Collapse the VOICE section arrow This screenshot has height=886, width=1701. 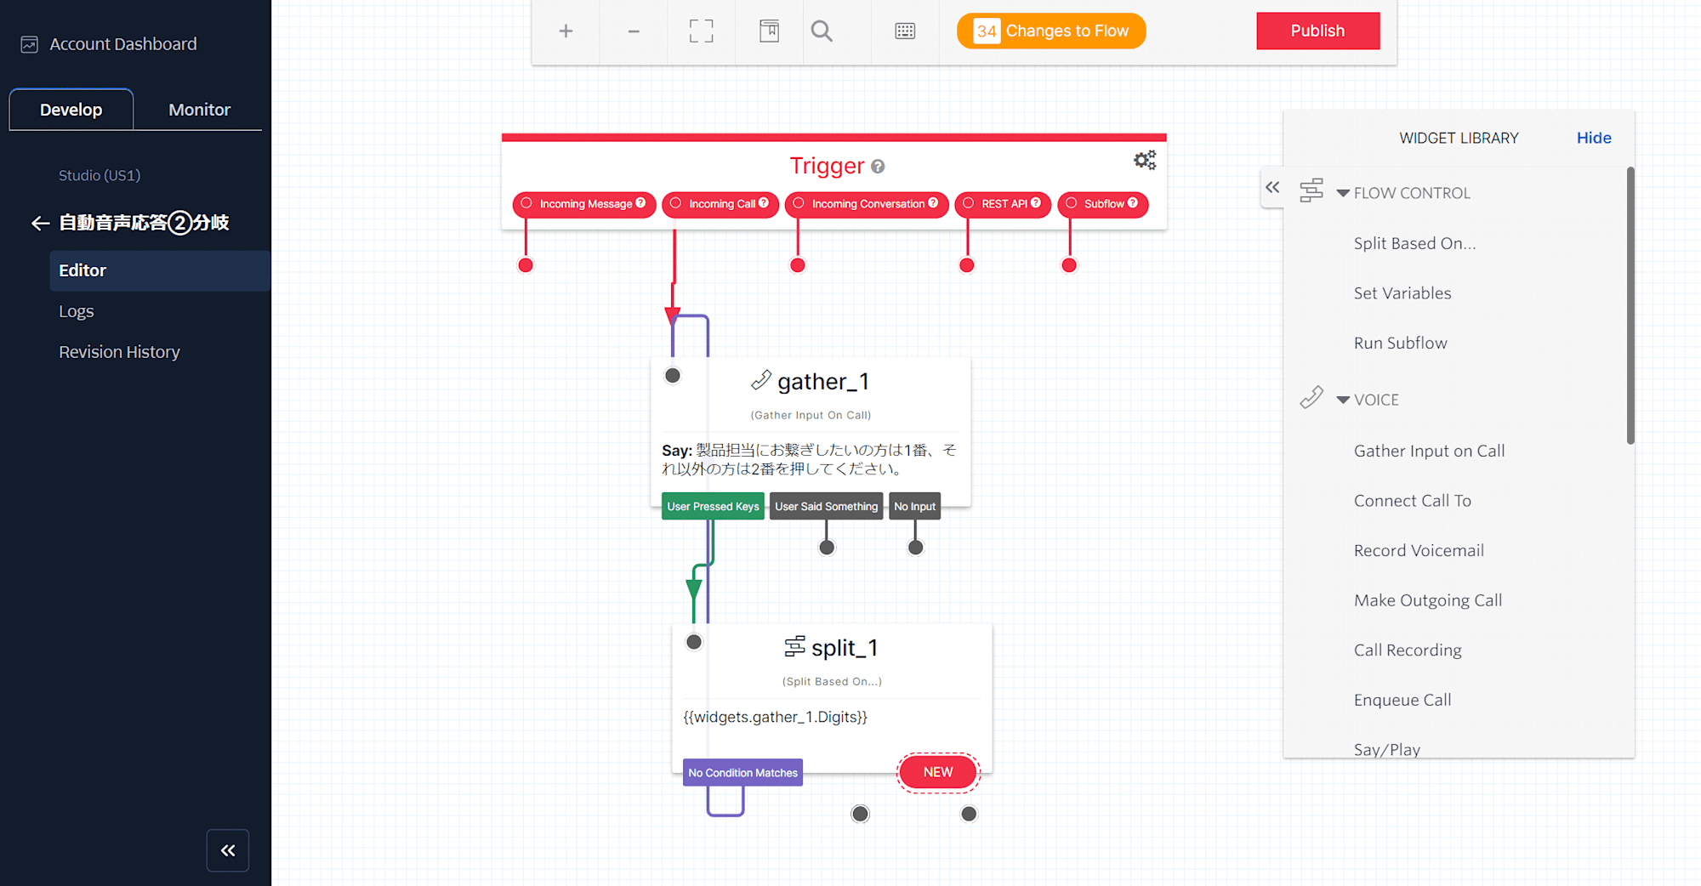pos(1343,400)
